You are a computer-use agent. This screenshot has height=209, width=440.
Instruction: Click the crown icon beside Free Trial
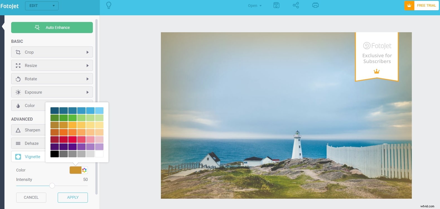[409, 6]
